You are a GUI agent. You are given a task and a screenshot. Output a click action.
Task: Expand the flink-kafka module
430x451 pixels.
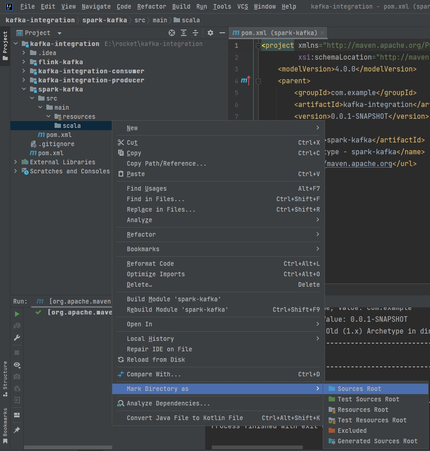click(x=24, y=62)
